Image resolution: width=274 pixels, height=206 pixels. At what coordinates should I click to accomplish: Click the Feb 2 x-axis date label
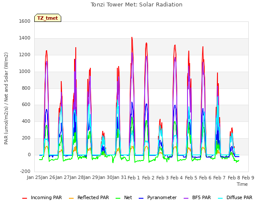[x=148, y=178]
